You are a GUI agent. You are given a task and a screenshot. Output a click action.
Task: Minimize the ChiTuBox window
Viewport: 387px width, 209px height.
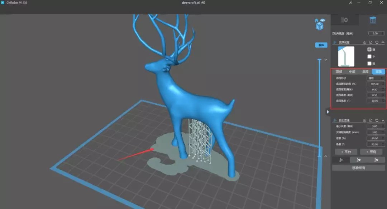pyautogui.click(x=359, y=3)
